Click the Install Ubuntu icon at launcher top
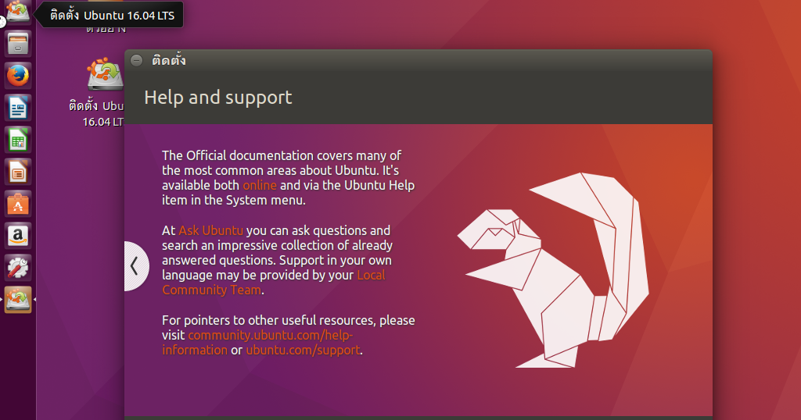Image resolution: width=801 pixels, height=420 pixels. 18,11
